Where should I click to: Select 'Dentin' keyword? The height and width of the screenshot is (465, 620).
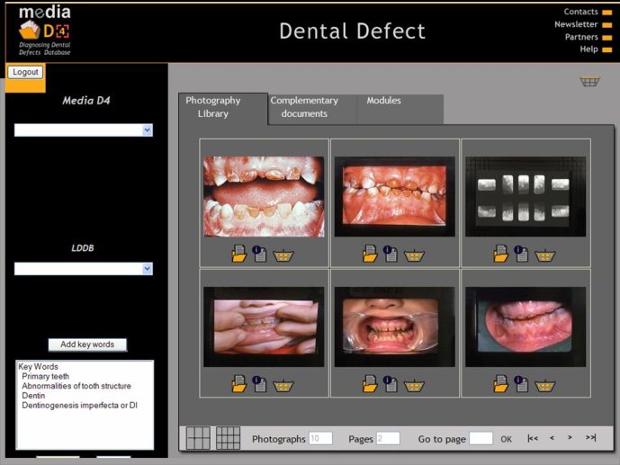[33, 396]
